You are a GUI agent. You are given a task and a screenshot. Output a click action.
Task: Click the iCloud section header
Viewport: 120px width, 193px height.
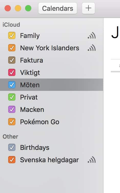point(11,25)
